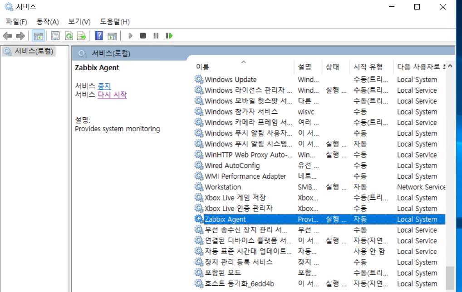Click the gear icon beside Zabbix Agent
Viewport: 462px width, 292px height.
point(199,219)
